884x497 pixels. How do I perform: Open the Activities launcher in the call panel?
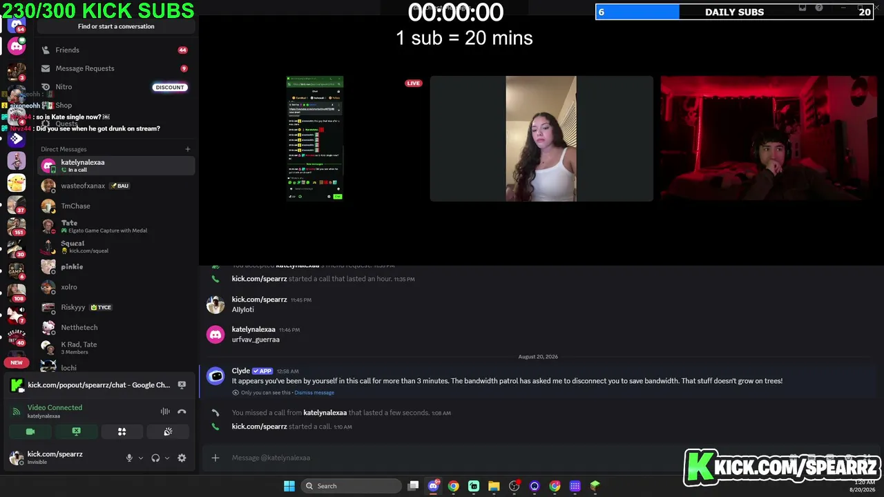pyautogui.click(x=122, y=431)
